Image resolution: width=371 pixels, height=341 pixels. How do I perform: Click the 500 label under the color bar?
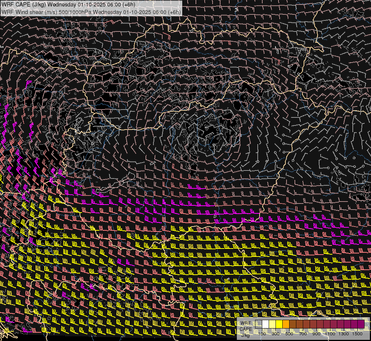pos(289,334)
